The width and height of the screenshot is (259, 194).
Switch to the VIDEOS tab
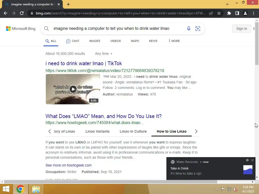coord(115,41)
